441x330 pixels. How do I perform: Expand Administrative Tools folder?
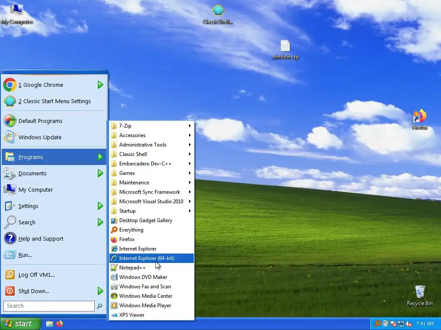pyautogui.click(x=152, y=145)
